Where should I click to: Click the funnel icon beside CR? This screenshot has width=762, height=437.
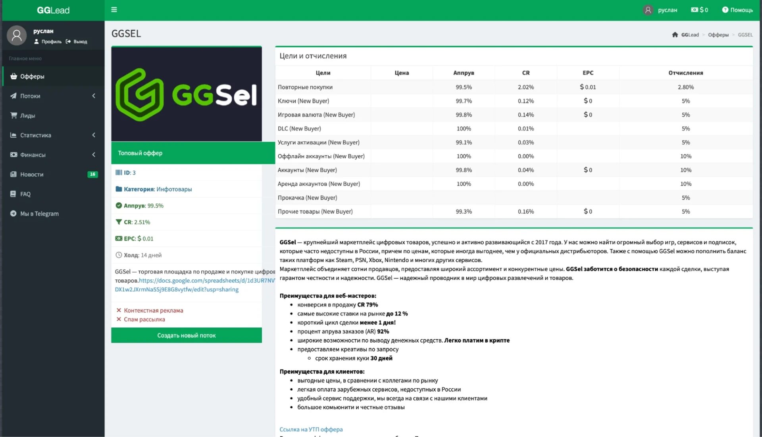[x=119, y=222]
